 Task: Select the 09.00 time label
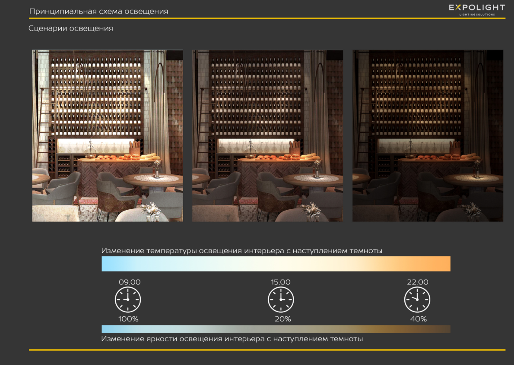(x=130, y=282)
